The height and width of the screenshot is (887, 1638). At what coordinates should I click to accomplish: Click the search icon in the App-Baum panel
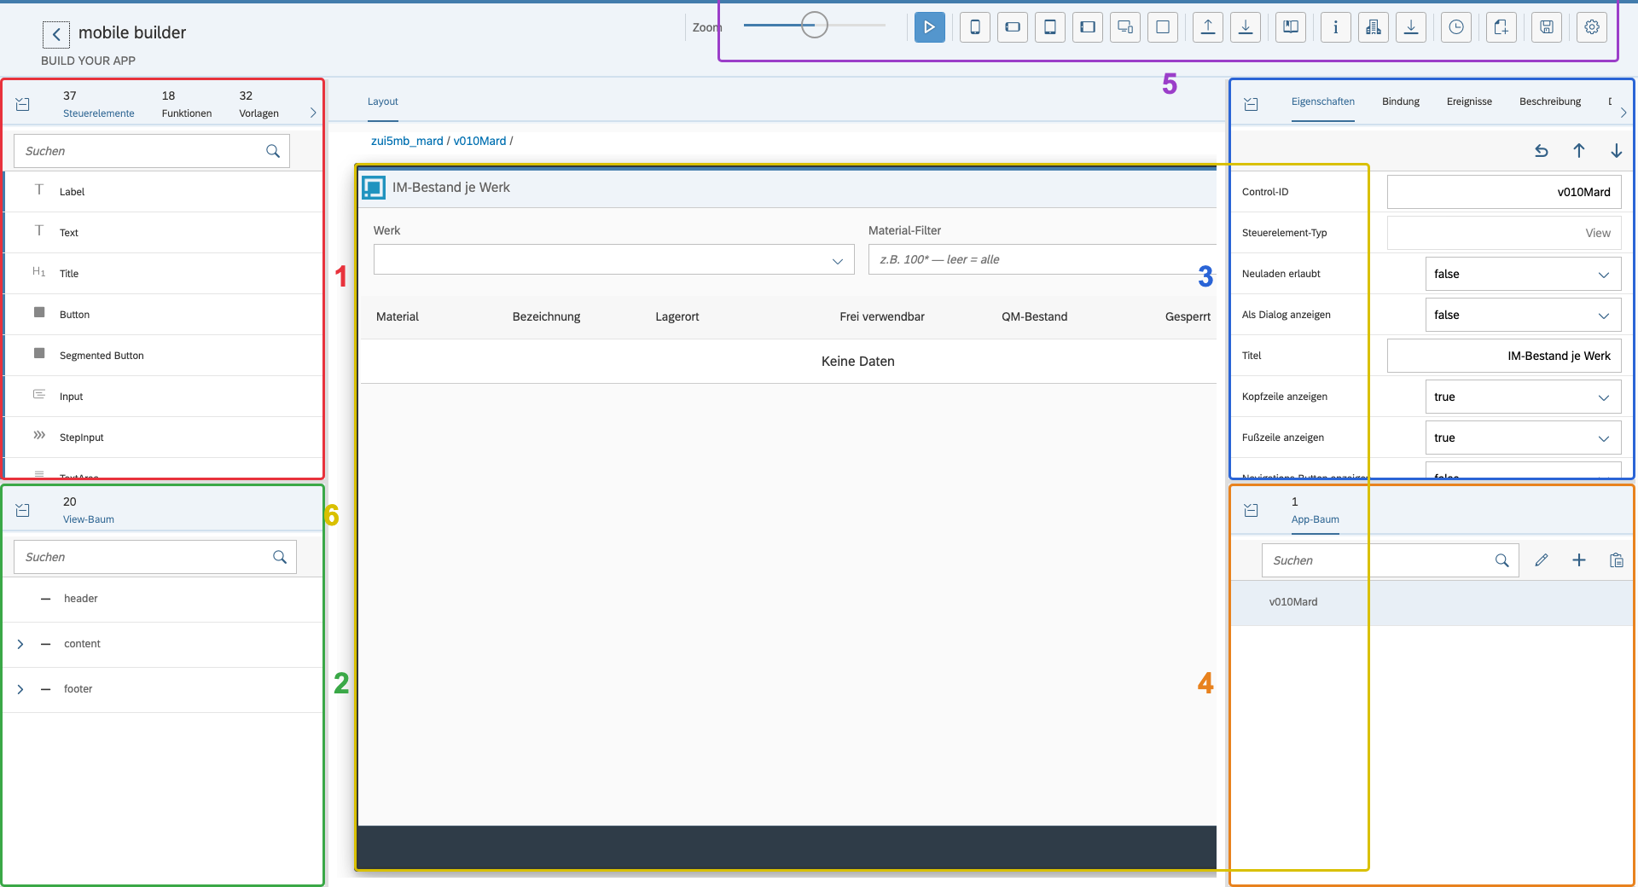point(1502,560)
